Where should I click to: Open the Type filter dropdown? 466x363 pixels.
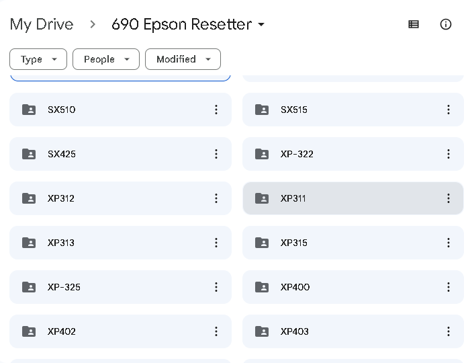tap(38, 59)
